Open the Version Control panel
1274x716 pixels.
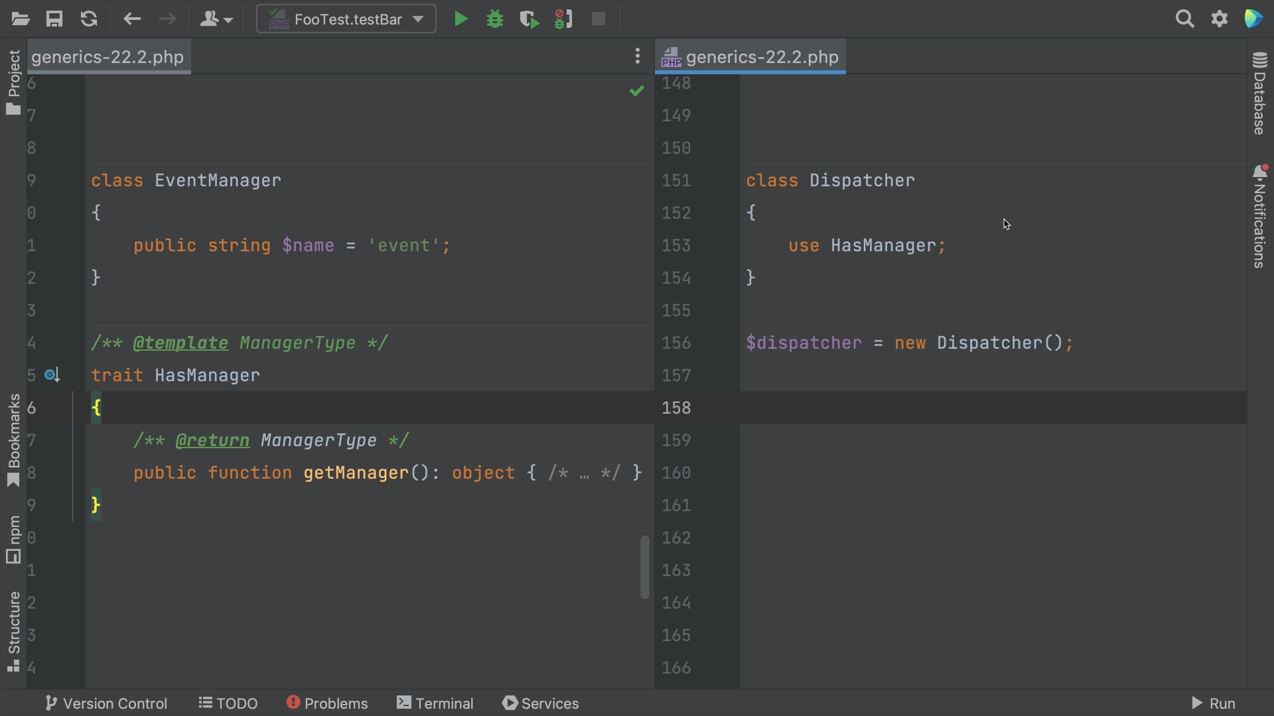106,703
